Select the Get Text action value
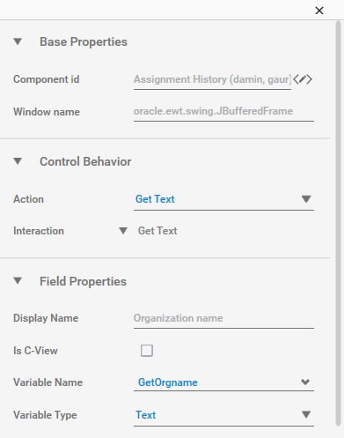344x438 pixels. coord(155,199)
